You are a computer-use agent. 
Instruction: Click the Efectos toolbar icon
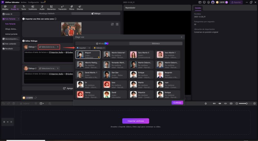80,8
